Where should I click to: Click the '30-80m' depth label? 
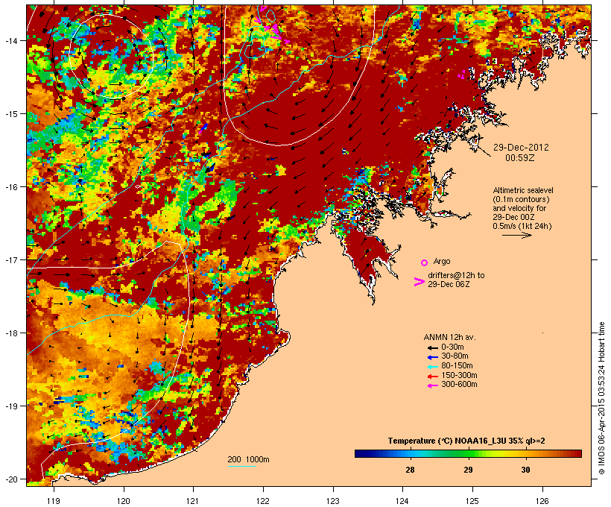[x=455, y=356]
